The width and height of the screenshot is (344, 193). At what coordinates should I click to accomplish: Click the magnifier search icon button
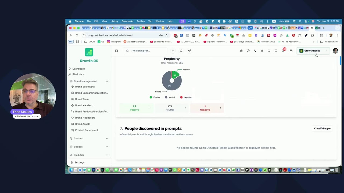coord(181,51)
